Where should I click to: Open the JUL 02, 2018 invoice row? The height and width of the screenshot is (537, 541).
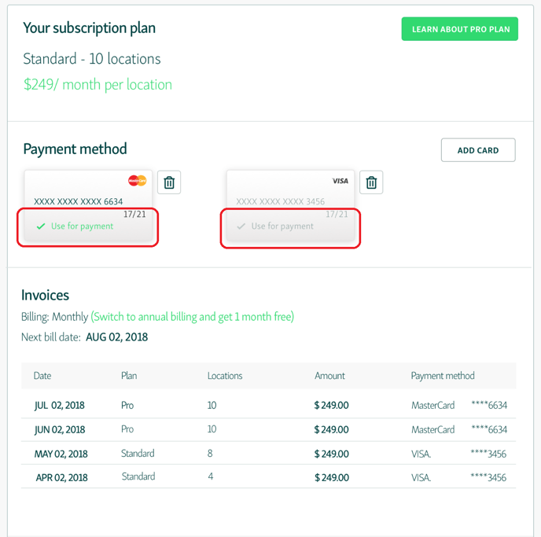click(268, 405)
